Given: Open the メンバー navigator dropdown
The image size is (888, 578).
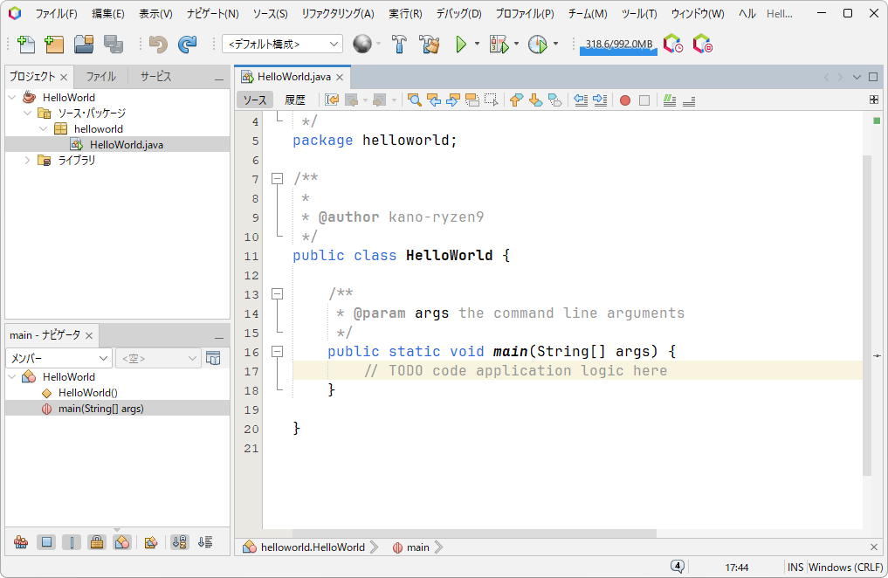Looking at the screenshot, I should 59,358.
